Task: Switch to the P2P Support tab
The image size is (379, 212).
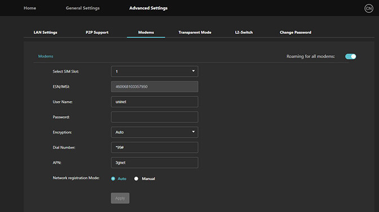Action: pos(97,32)
